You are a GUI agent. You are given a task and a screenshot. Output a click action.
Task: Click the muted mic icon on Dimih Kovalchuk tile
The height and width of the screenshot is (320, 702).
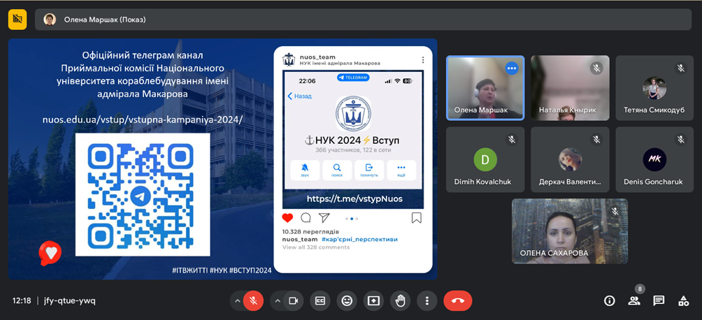(512, 140)
